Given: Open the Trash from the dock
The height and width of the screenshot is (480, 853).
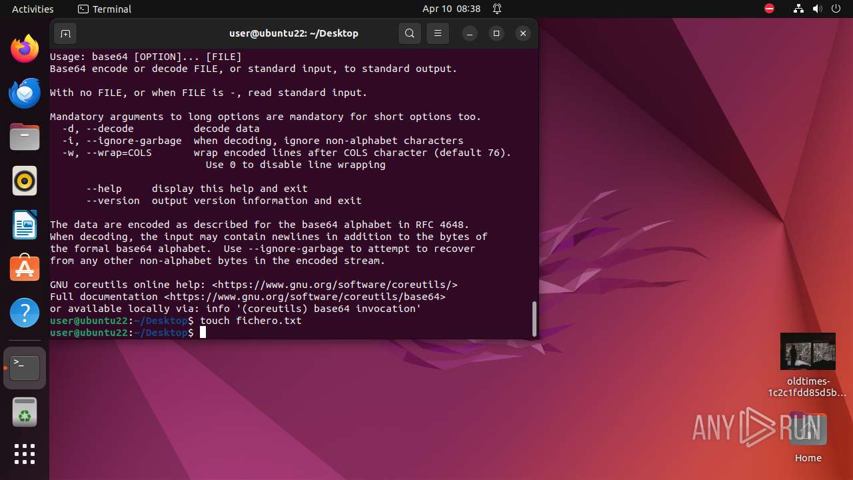Looking at the screenshot, I should [25, 412].
